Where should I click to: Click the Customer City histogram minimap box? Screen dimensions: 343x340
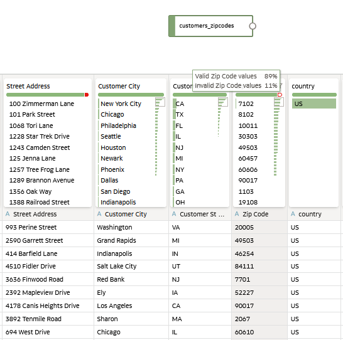[160, 102]
